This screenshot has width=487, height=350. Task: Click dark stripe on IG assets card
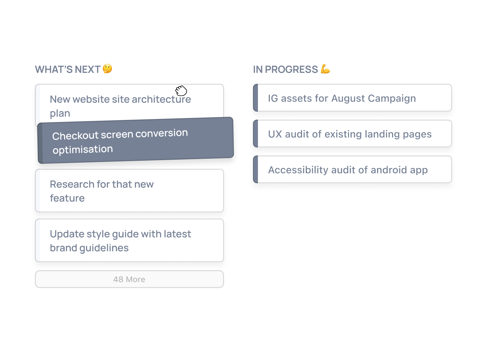click(256, 98)
